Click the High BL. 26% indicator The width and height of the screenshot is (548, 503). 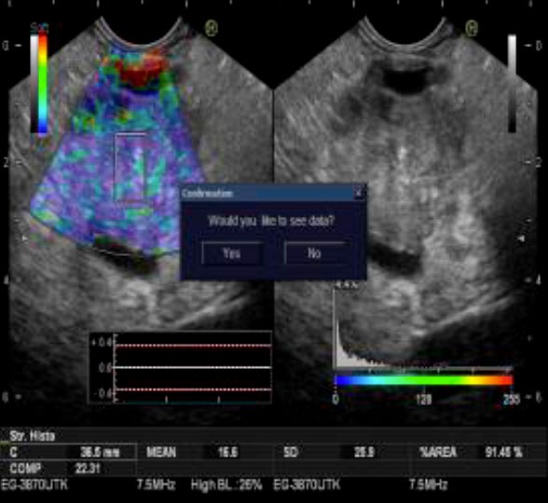pyautogui.click(x=226, y=484)
